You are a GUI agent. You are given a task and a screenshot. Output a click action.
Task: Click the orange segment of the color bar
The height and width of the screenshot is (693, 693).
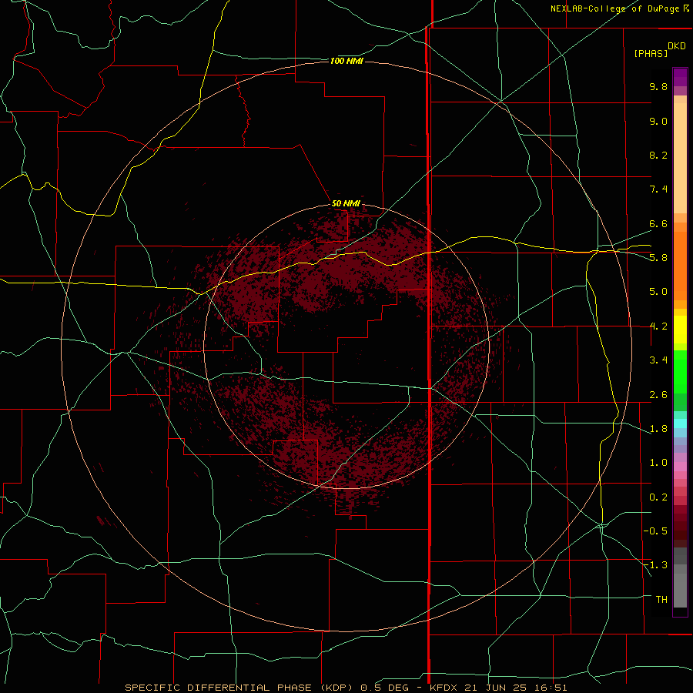(x=680, y=266)
